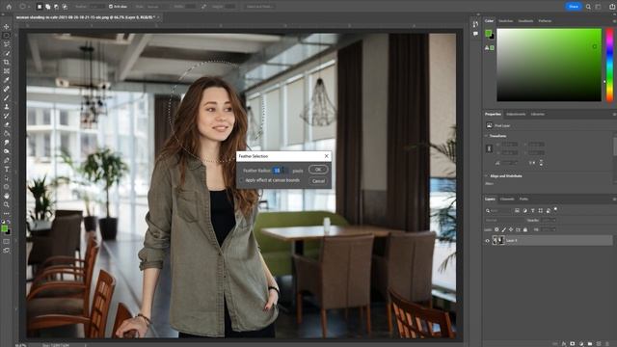Choose New Selection mode icon
617x347 pixels.
(x=40, y=7)
